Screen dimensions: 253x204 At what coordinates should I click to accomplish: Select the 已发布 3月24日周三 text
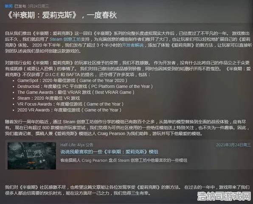[x=31, y=6]
